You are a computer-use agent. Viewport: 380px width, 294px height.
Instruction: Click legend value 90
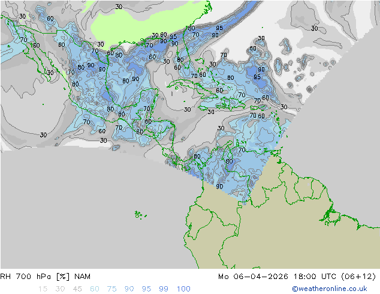click(129, 289)
